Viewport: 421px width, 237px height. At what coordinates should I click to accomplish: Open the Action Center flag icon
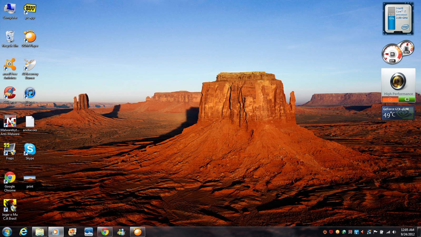coord(375,232)
